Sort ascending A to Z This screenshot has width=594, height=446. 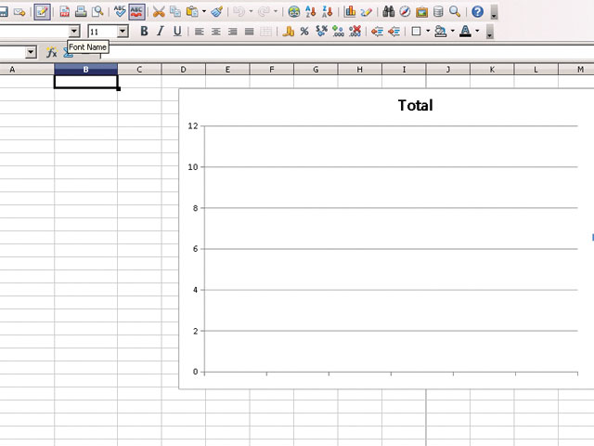(311, 12)
